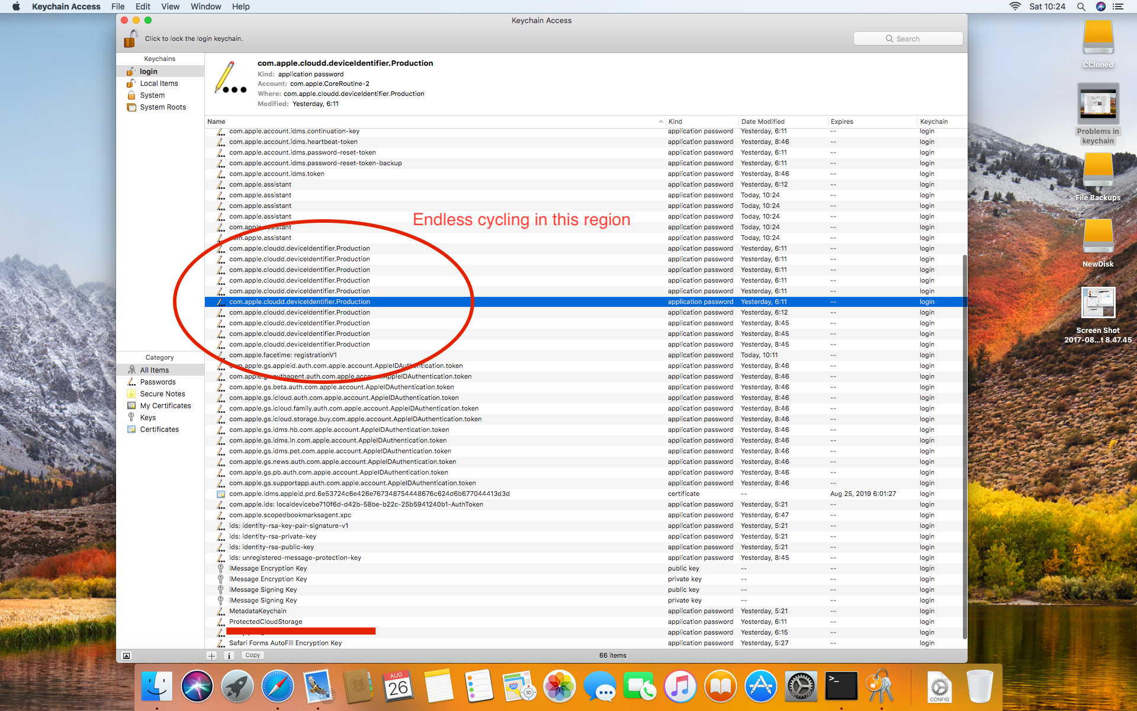Select MetadataKeychain row
1137x711 pixels.
click(x=586, y=611)
